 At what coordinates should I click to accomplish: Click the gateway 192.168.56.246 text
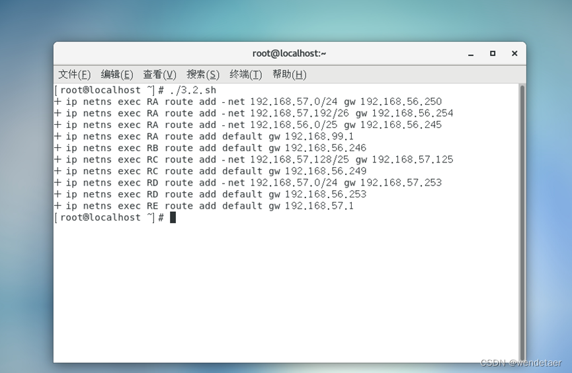(x=325, y=148)
